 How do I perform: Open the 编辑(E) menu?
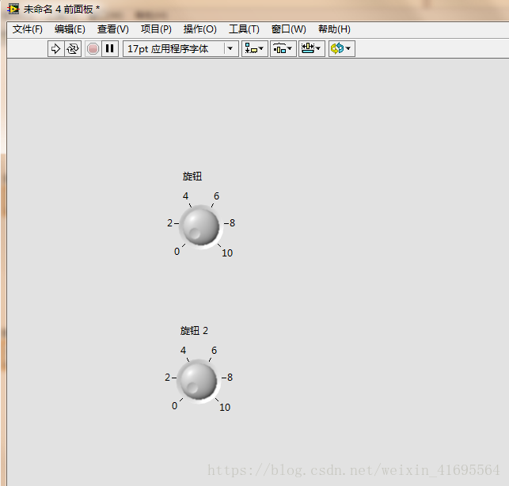click(70, 29)
